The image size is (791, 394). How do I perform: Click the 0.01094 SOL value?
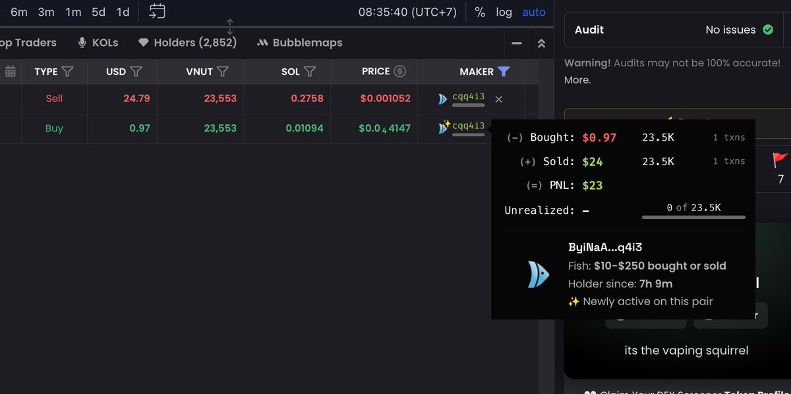(305, 128)
